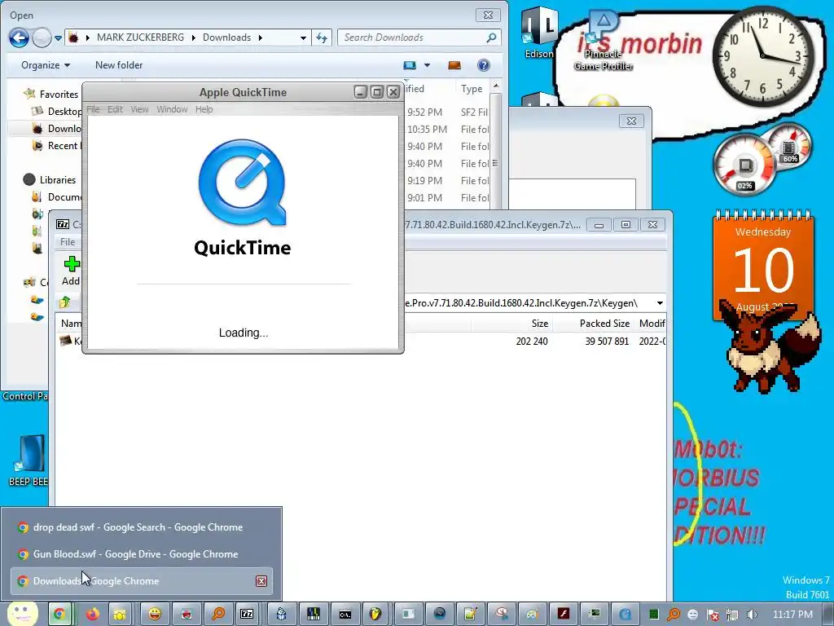Click MARK ZUCKERBERG in the address breadcrumb
Image resolution: width=834 pixels, height=626 pixels.
click(140, 37)
